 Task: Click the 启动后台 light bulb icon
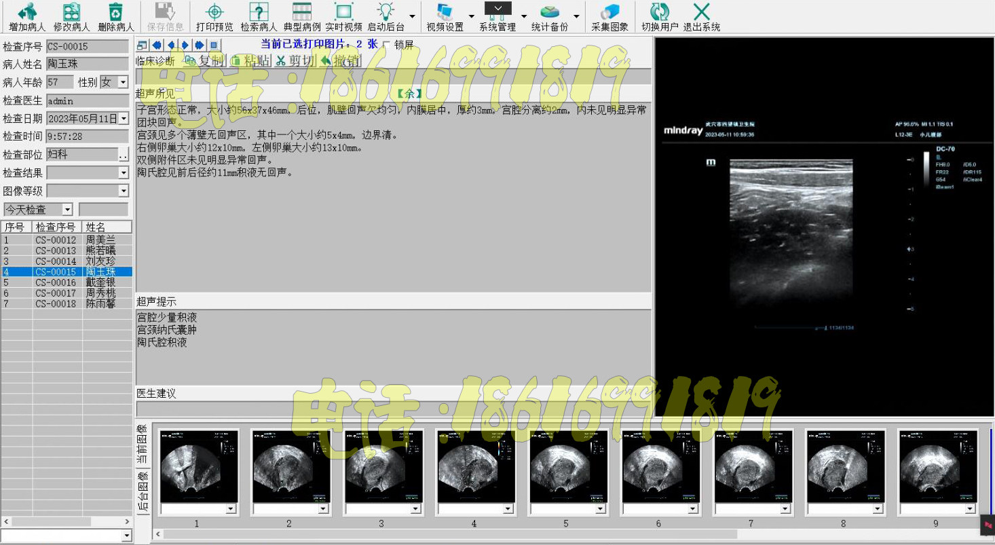[x=386, y=12]
